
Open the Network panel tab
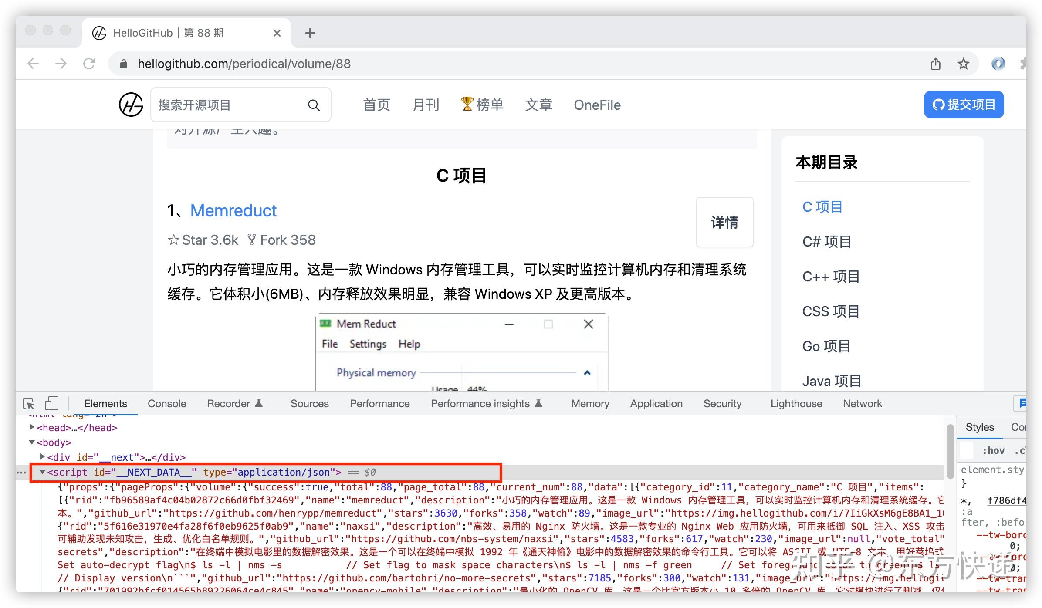click(x=862, y=403)
